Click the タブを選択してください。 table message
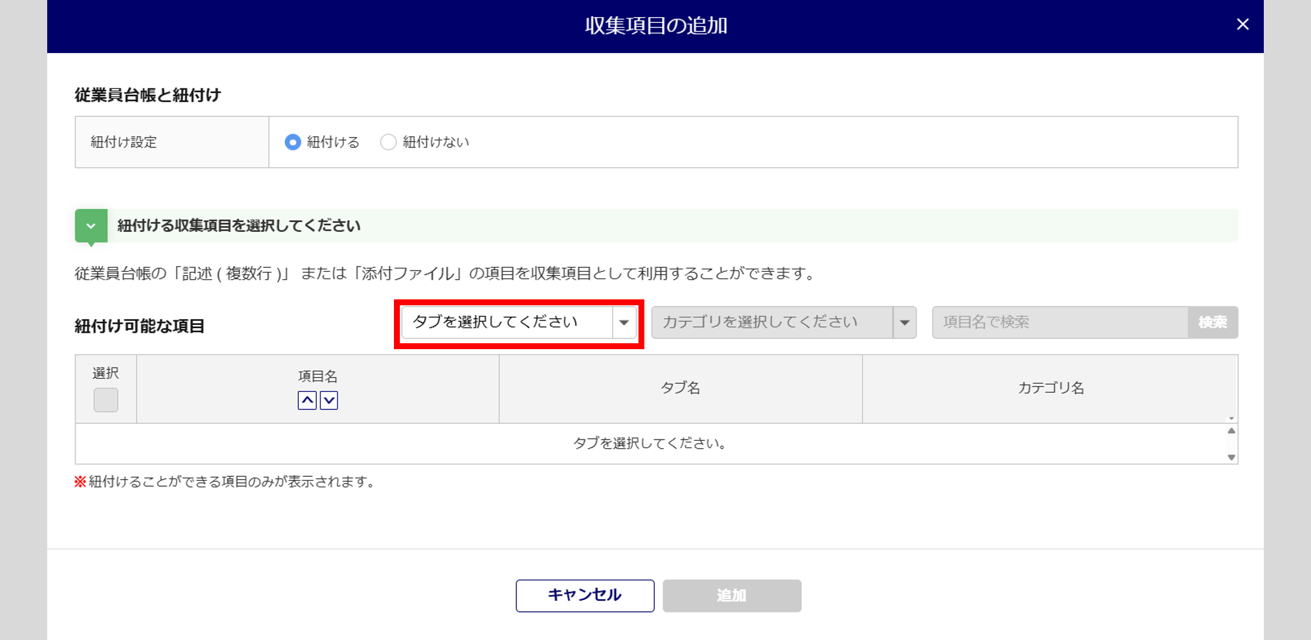Image resolution: width=1311 pixels, height=640 pixels. (x=650, y=443)
